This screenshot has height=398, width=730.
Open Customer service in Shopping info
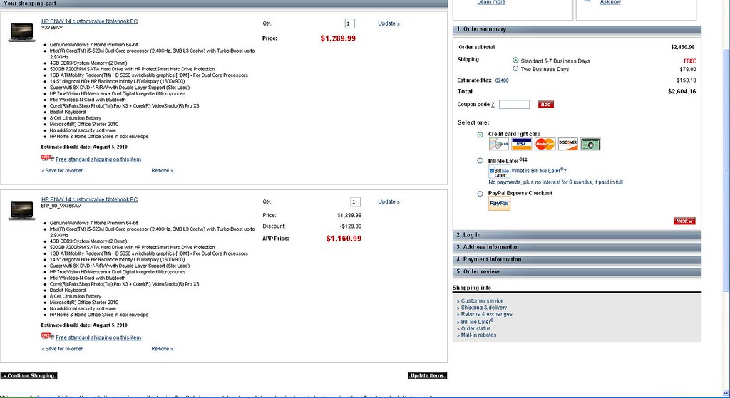[x=482, y=301]
